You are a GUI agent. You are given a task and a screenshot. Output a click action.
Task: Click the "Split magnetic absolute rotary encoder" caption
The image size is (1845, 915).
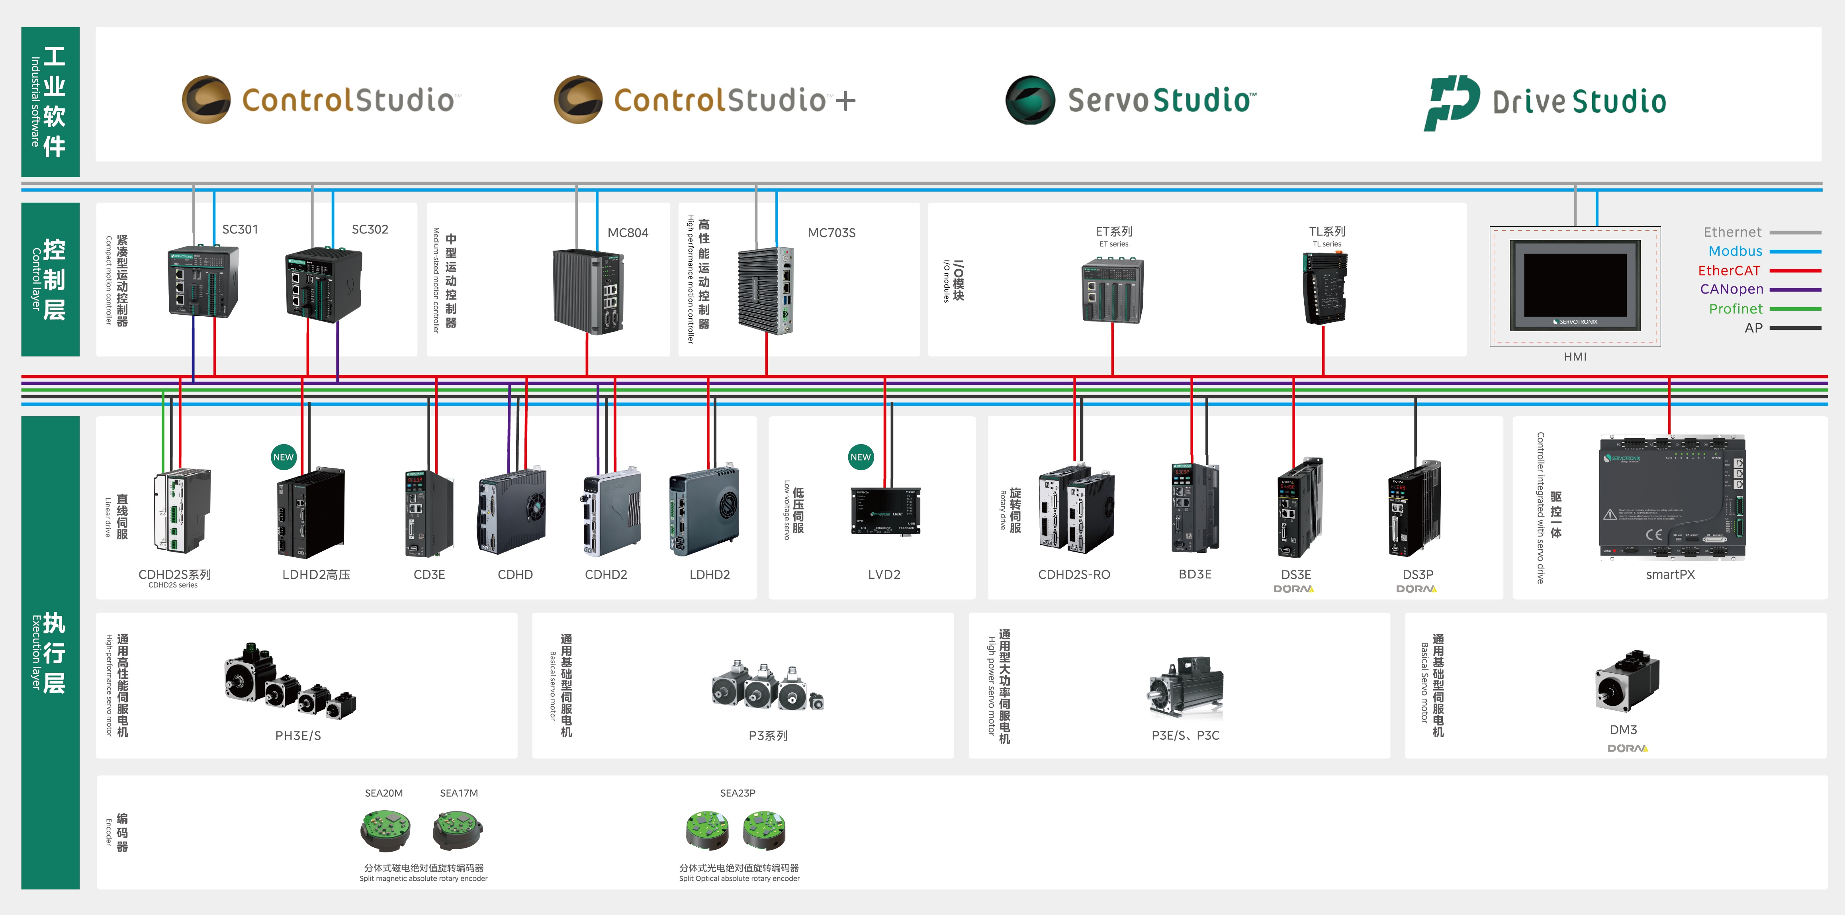423,878
